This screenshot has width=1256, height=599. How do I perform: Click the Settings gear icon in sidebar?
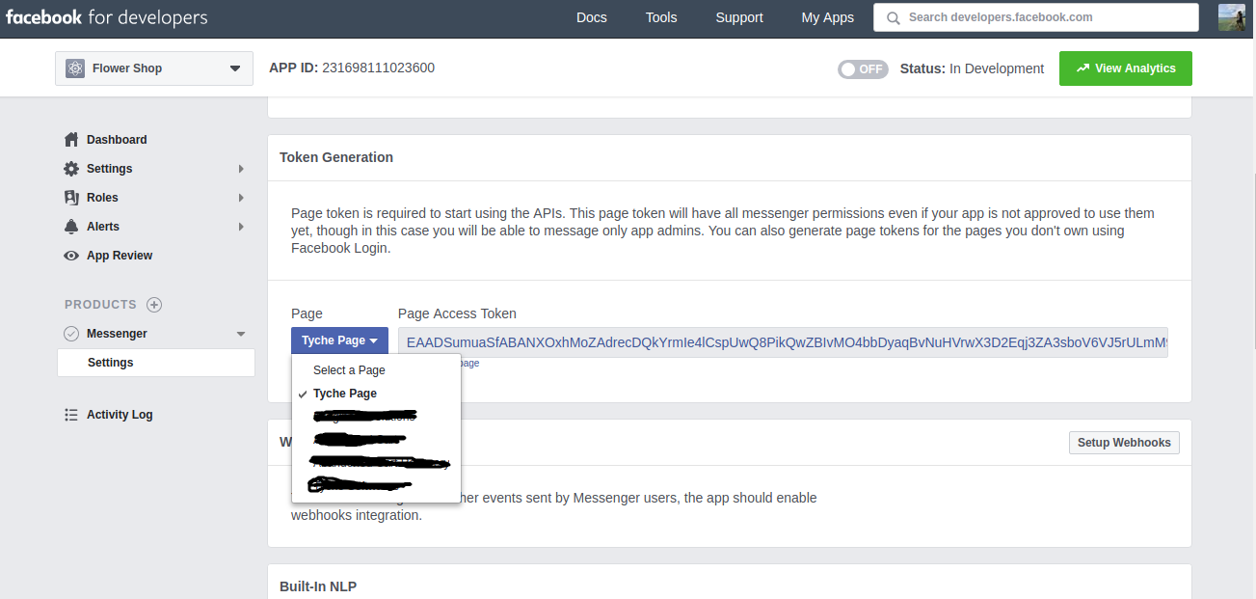click(71, 169)
